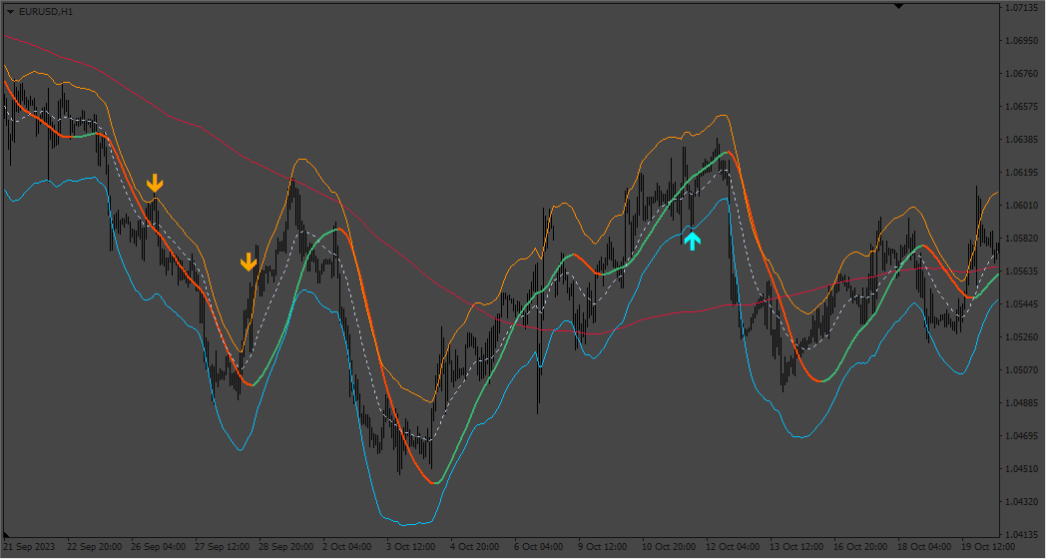1047x559 pixels.
Task: Click the triangle beside the EURUSD,H1 title
Action: coord(10,12)
